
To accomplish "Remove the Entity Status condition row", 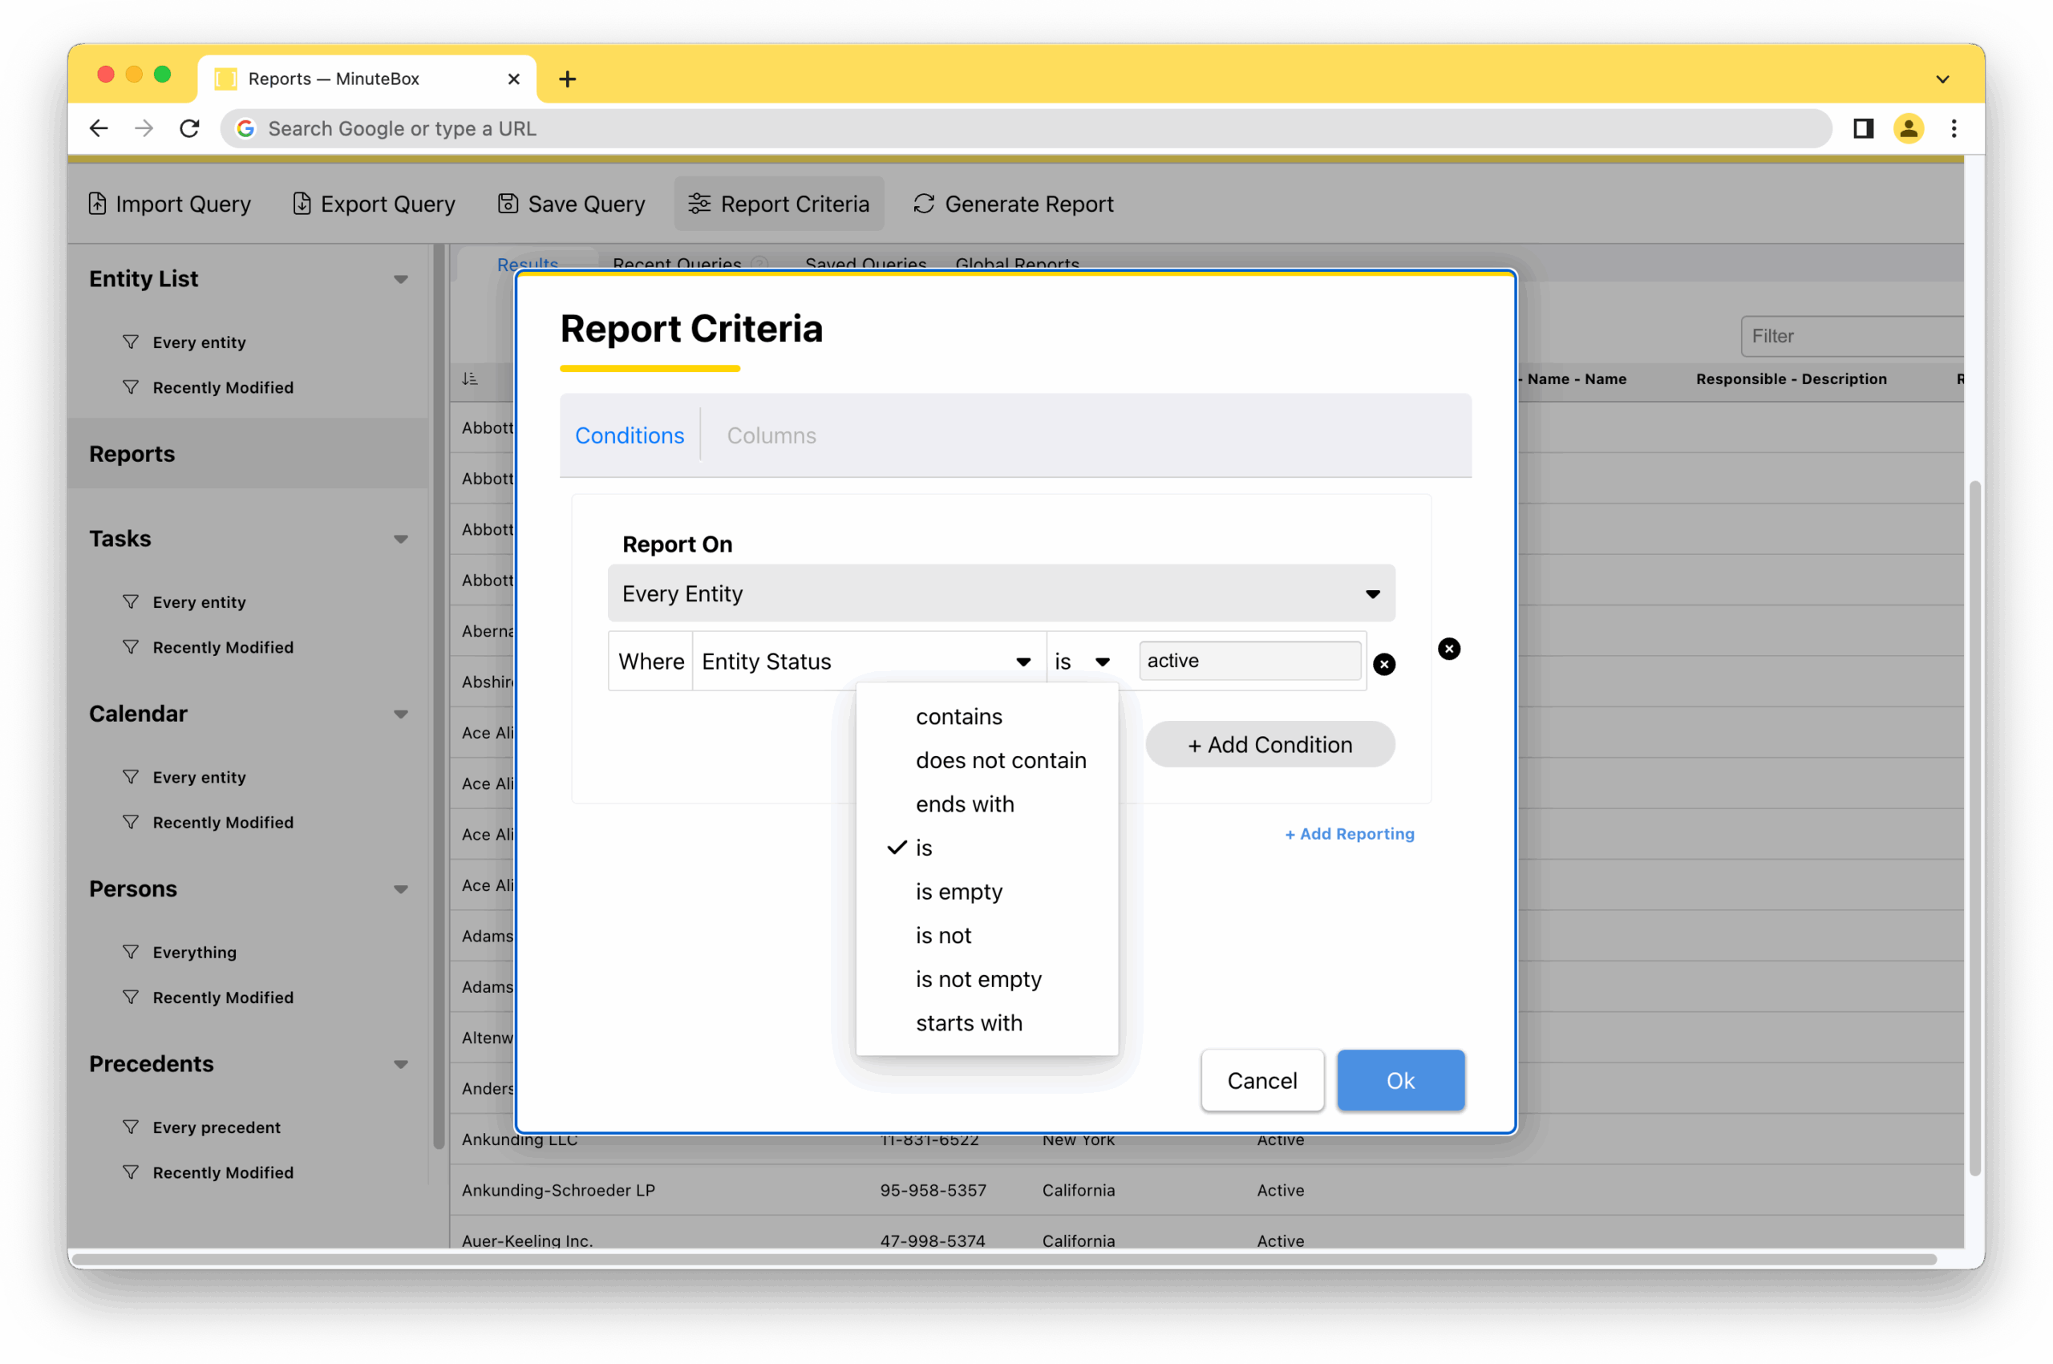I will (1384, 665).
